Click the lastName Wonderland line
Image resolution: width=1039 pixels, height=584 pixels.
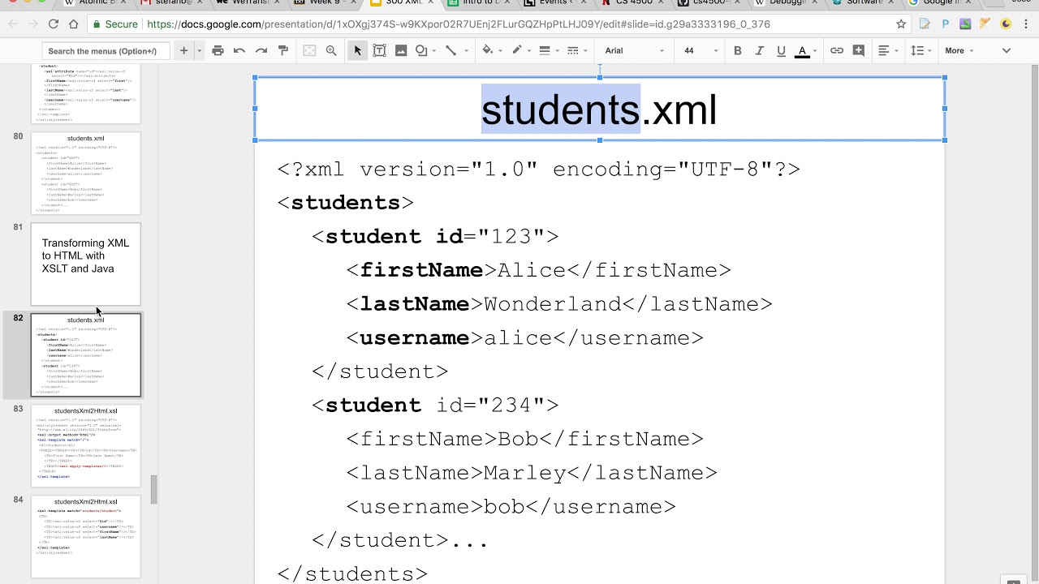[x=559, y=304]
